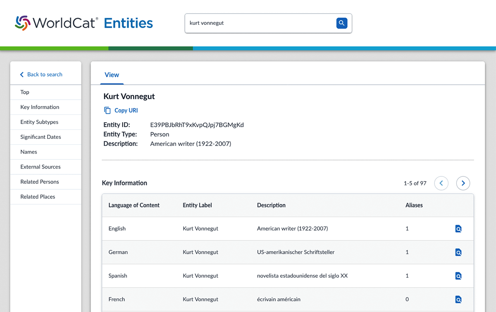
Task: Jump to Key Information in sidebar
Action: (40, 107)
